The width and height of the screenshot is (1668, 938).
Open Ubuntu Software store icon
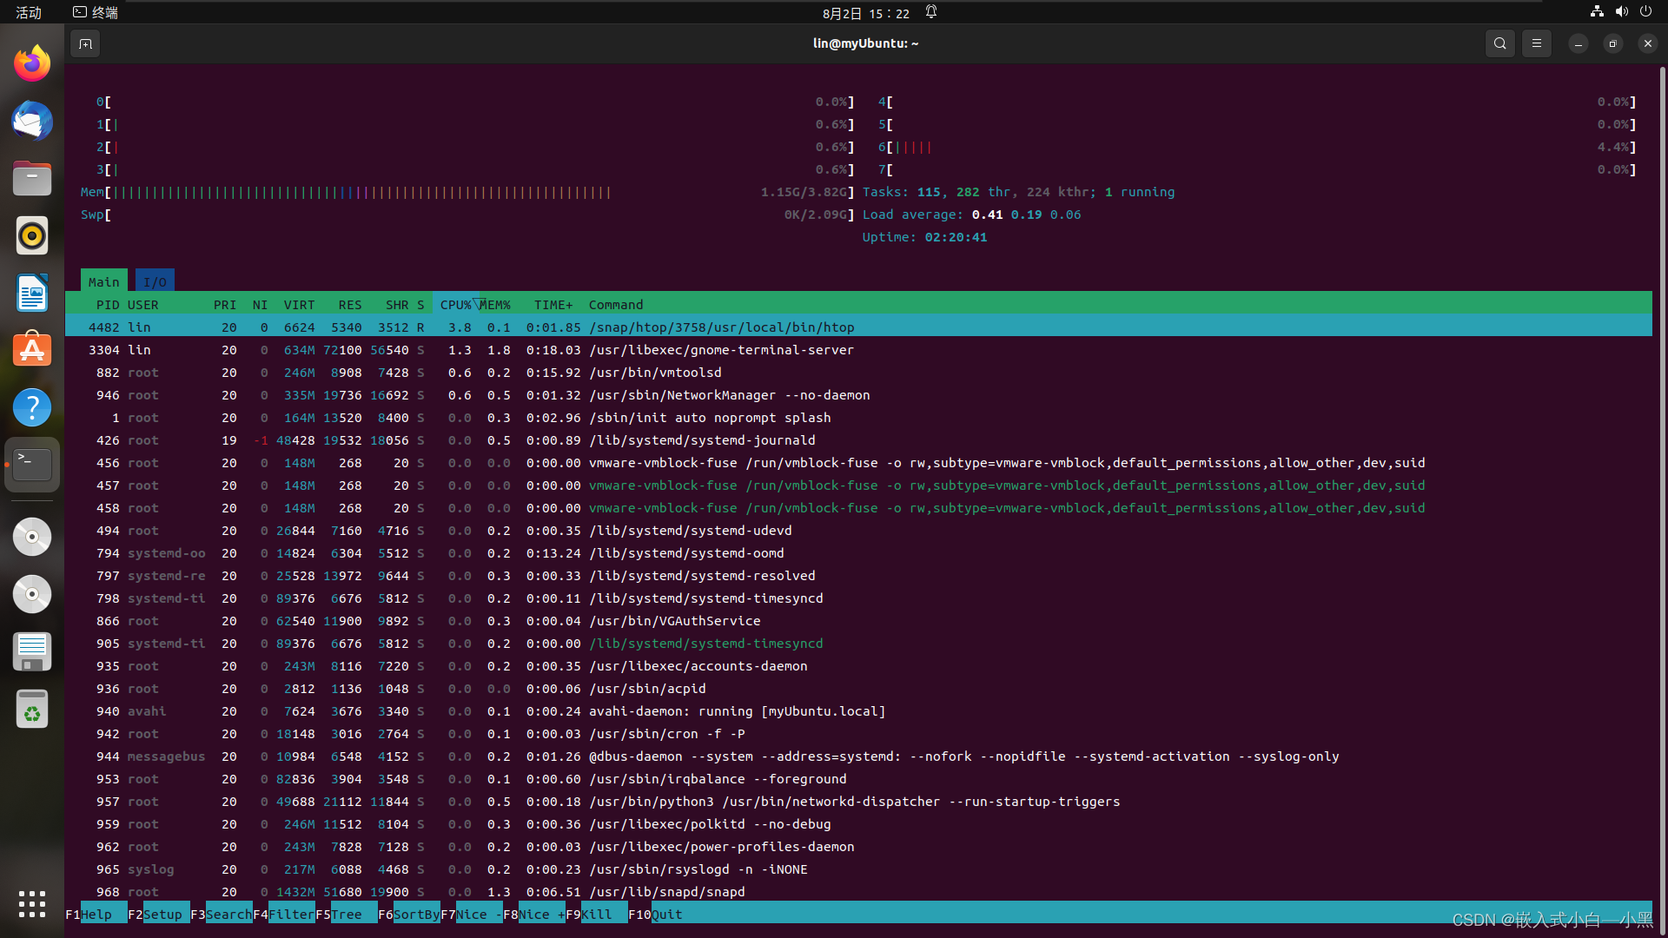click(32, 350)
